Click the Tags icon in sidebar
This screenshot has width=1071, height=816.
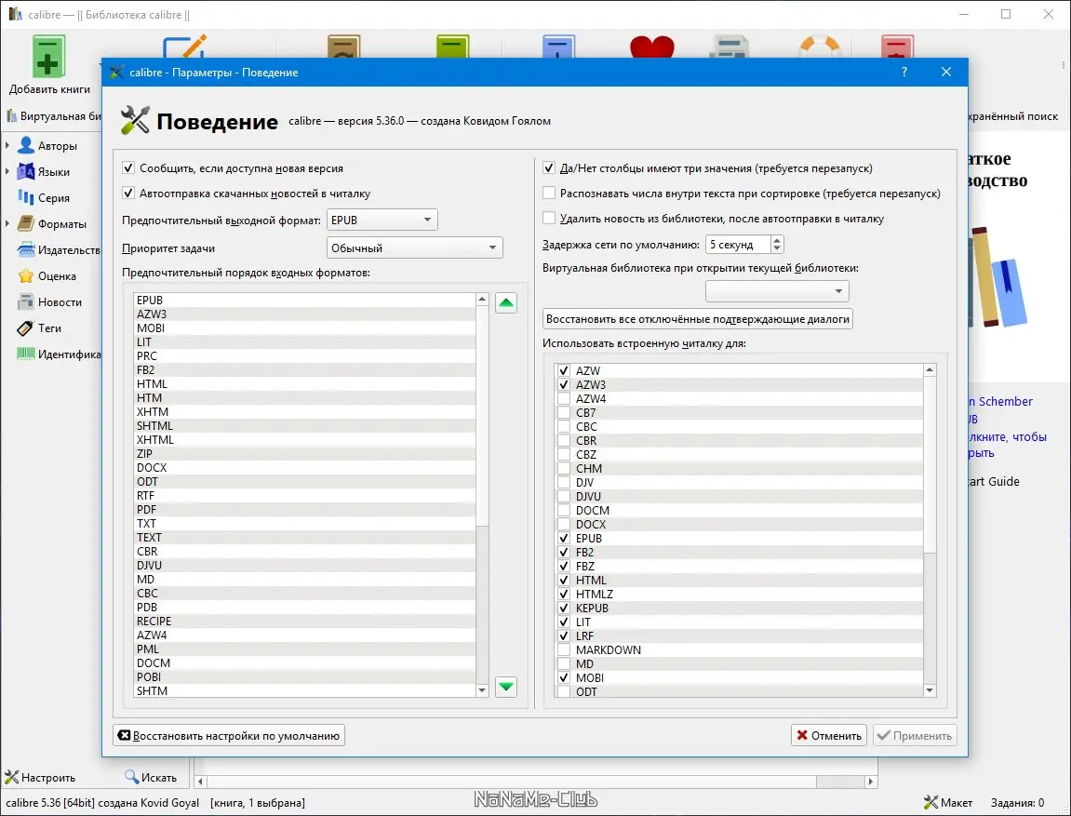26,328
